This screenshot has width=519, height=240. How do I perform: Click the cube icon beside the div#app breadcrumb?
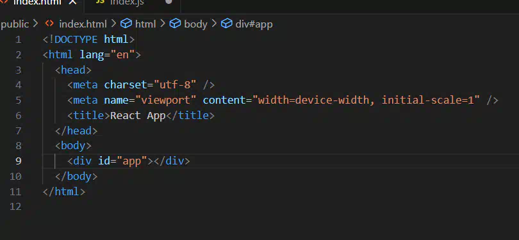226,24
